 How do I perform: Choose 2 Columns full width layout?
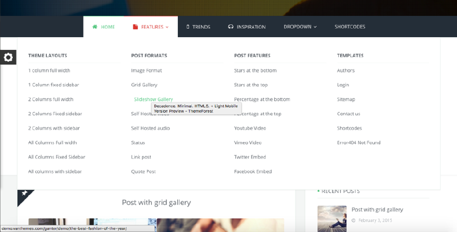(x=51, y=99)
